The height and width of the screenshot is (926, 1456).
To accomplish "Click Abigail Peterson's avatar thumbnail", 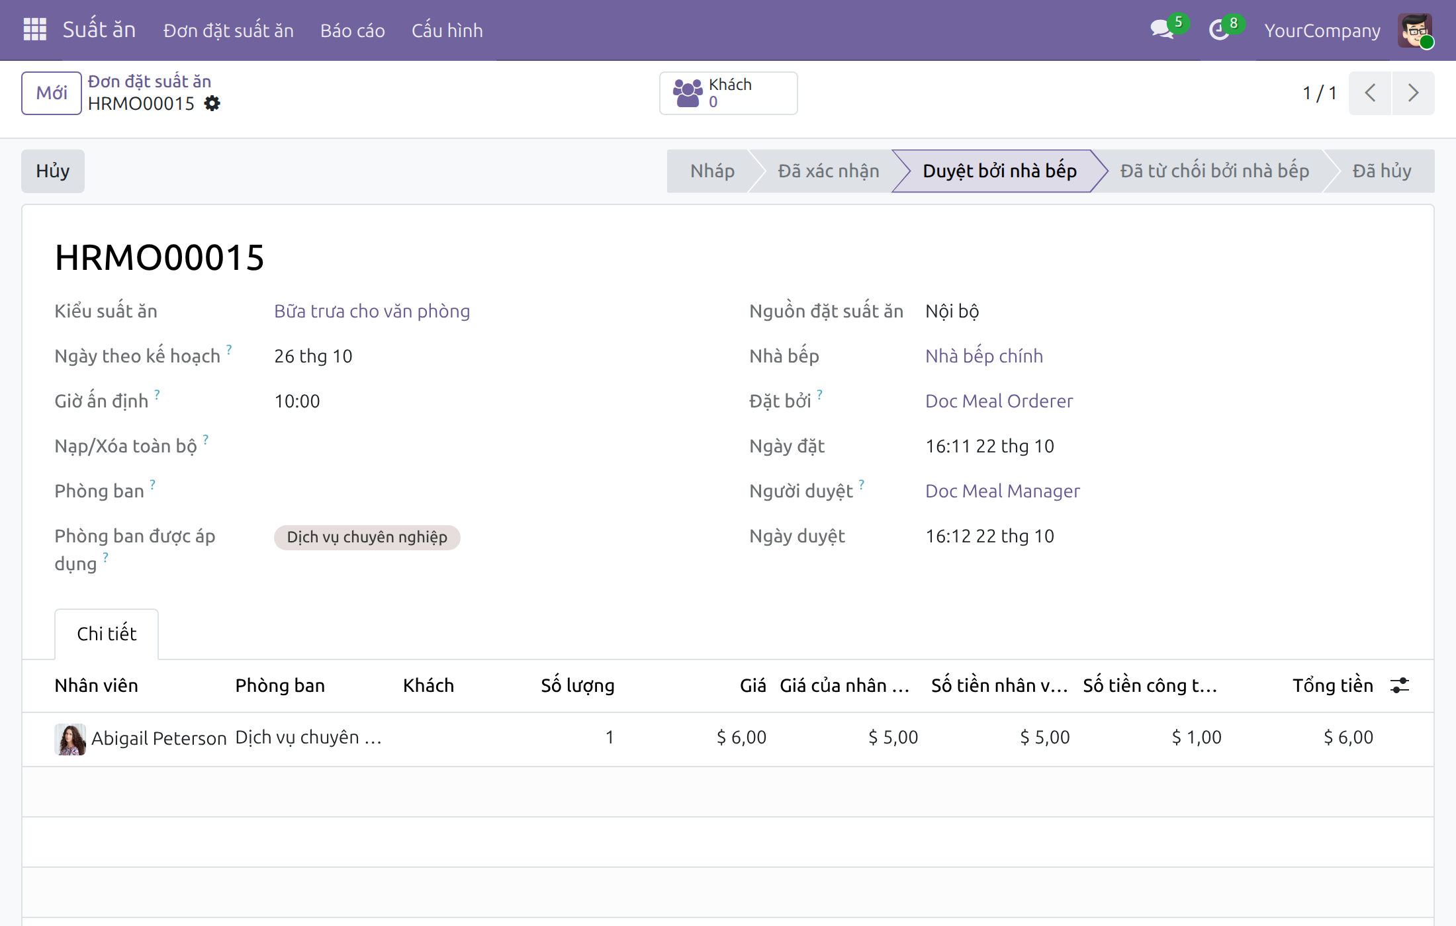I will tap(70, 739).
